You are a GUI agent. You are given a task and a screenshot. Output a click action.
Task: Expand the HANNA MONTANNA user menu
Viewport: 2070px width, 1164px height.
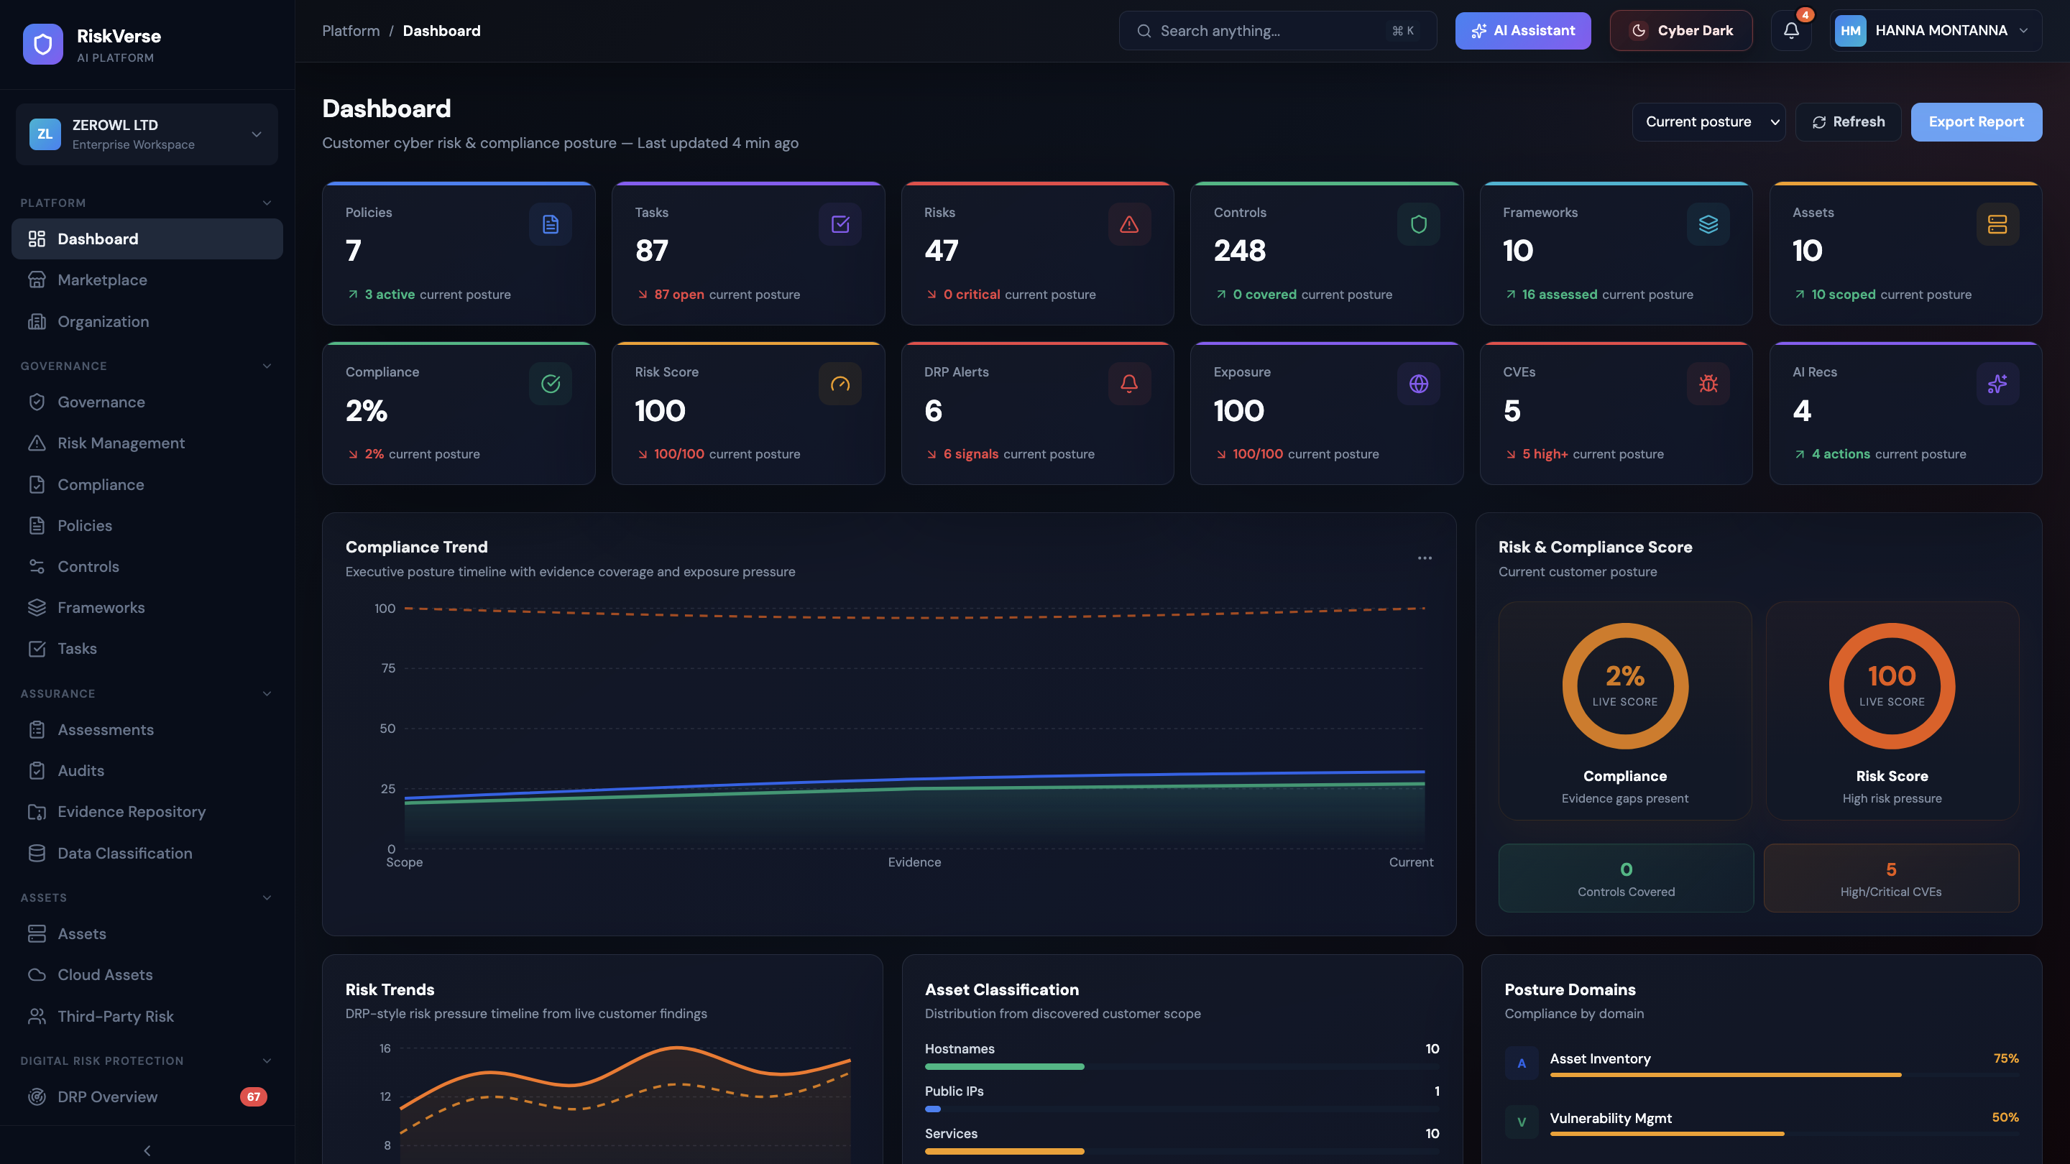(1936, 30)
